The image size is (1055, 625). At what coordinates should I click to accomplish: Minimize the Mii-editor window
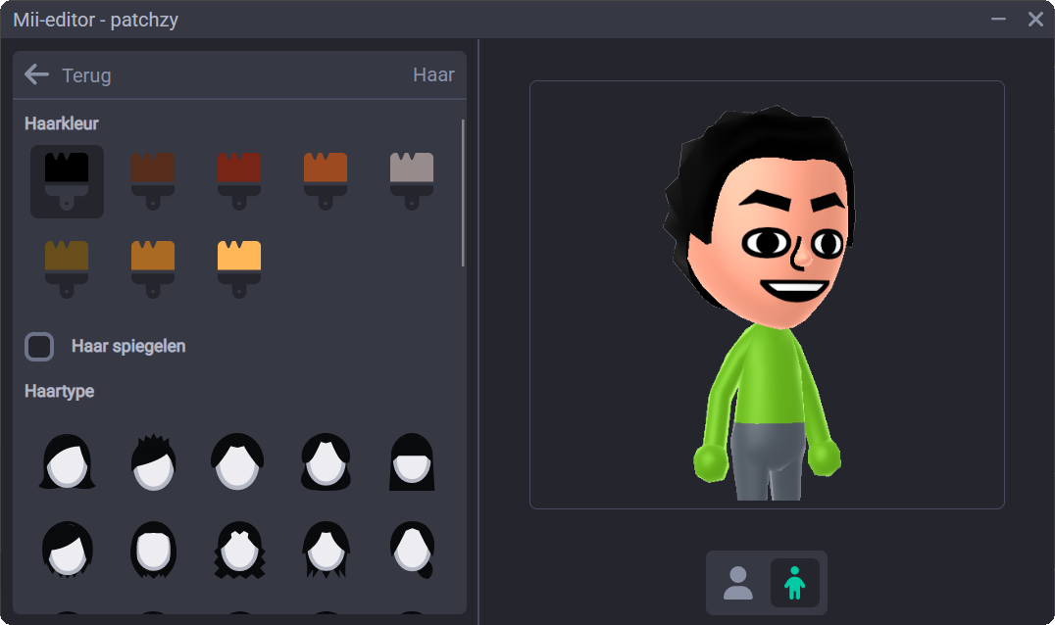click(998, 19)
